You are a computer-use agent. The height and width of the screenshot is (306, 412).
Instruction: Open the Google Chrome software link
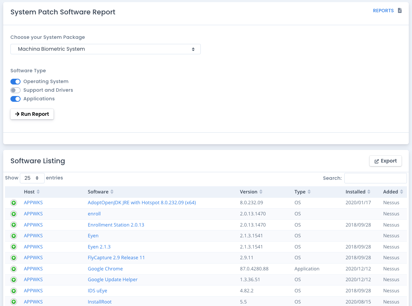(x=105, y=269)
